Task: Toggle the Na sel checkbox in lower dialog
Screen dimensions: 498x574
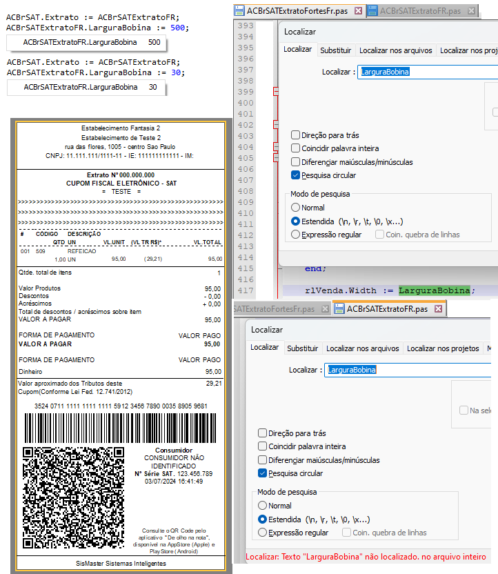Action: pos(464,410)
